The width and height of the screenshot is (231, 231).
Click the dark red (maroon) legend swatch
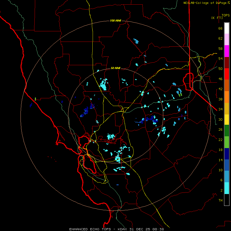click(227, 63)
